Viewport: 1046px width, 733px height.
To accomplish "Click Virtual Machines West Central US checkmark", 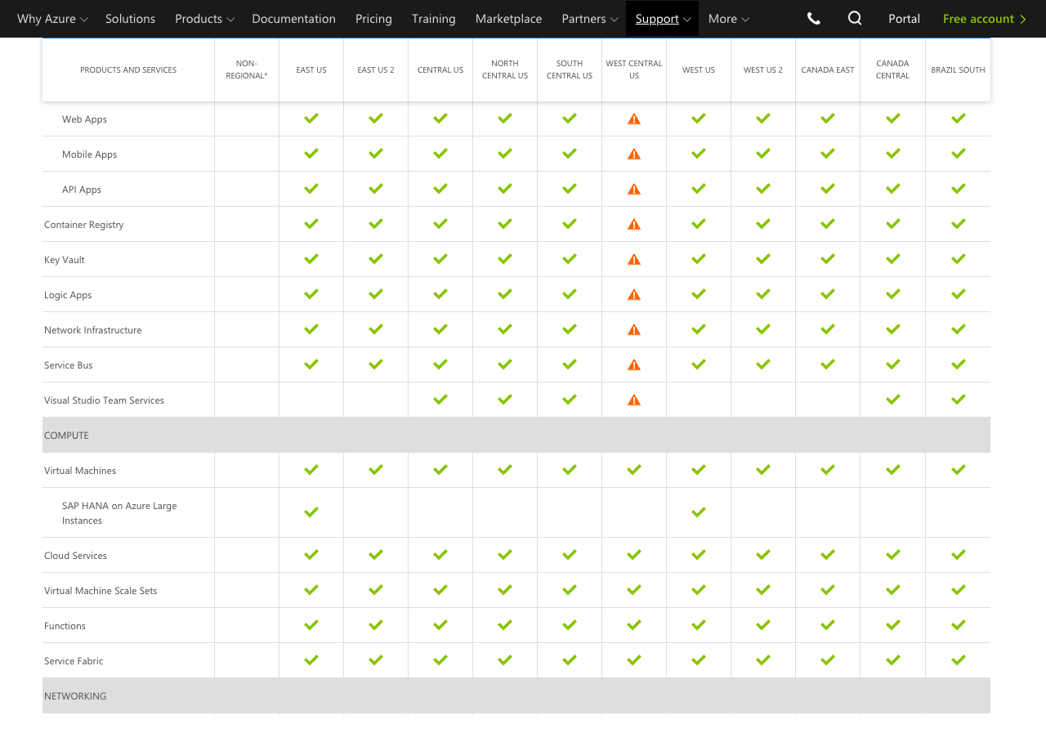I will pos(634,470).
